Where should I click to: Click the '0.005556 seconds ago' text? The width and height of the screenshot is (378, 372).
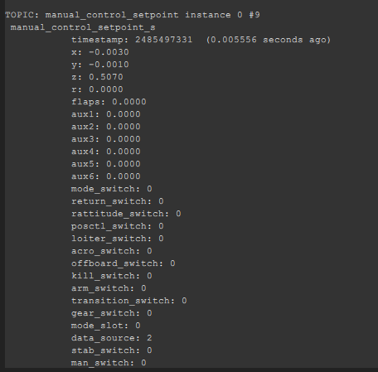[x=269, y=40]
